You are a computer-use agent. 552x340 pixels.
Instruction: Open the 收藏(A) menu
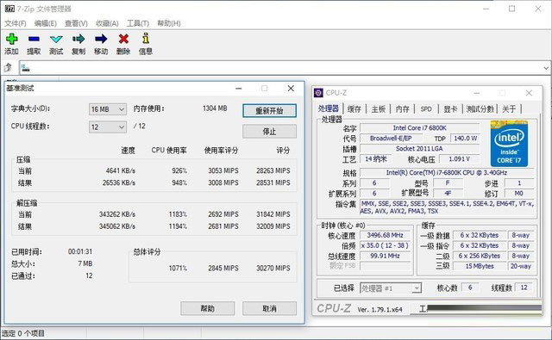click(x=107, y=23)
